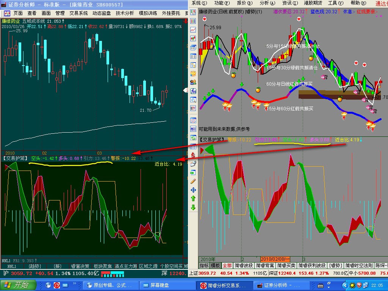Open 系统(S) menu in right window
The image size is (388, 291).
click(x=199, y=3)
